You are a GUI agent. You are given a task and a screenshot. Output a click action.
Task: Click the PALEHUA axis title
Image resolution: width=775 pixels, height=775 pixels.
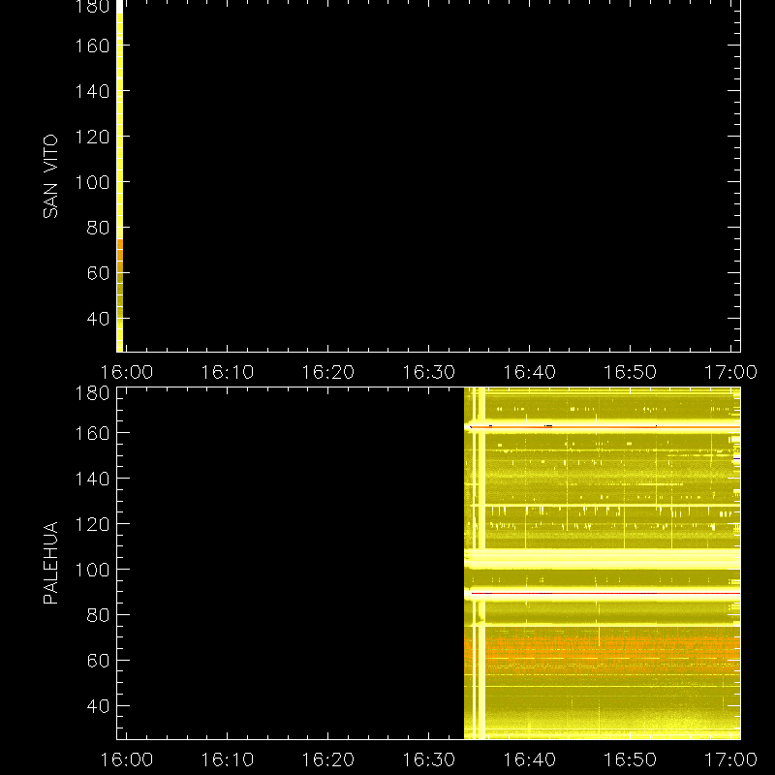tap(51, 563)
